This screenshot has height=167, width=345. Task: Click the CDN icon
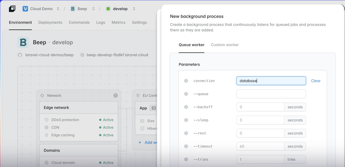click(46, 127)
